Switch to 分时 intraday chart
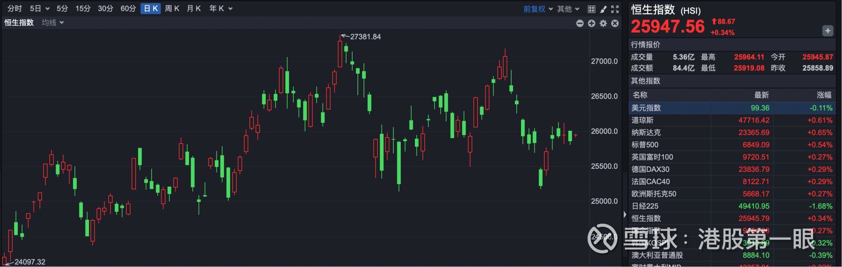 (x=14, y=8)
